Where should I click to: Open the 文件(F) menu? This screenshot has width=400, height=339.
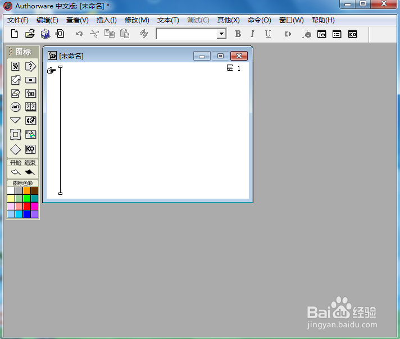[18, 20]
